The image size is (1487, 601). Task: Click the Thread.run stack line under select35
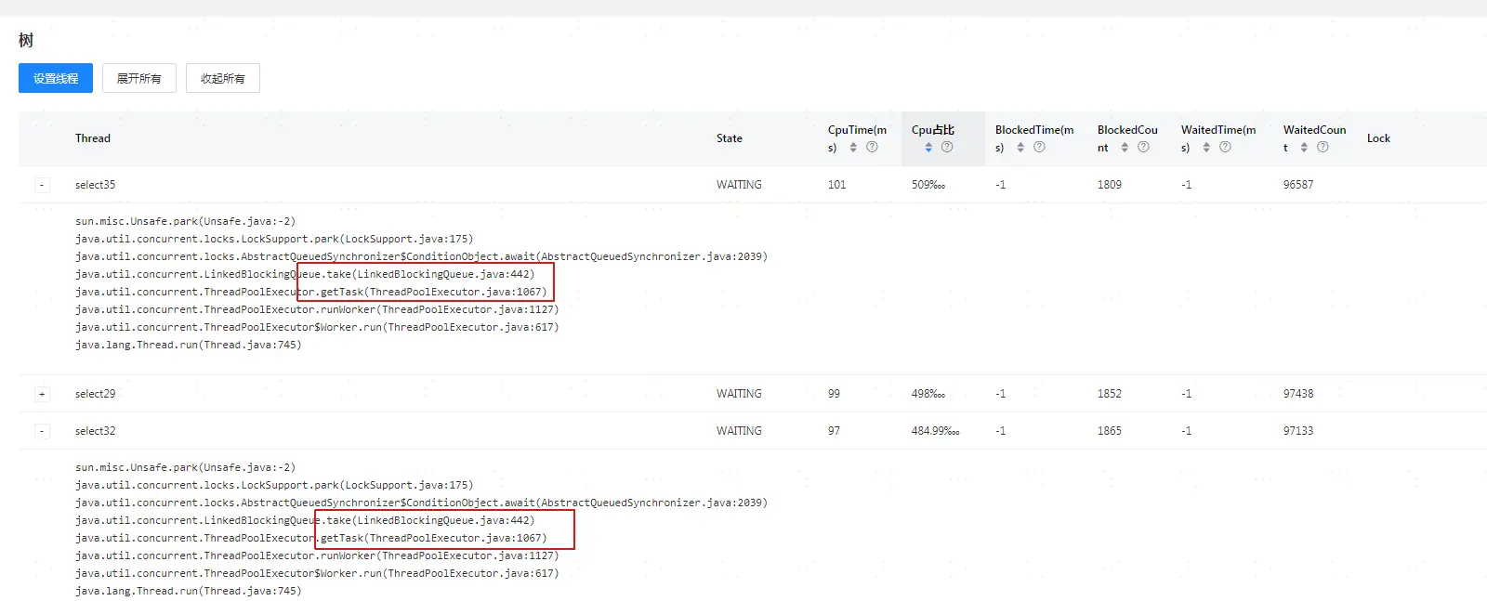pyautogui.click(x=189, y=345)
